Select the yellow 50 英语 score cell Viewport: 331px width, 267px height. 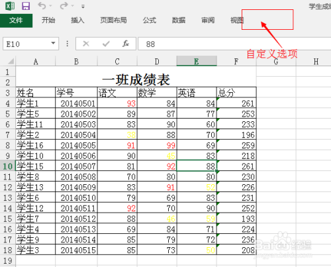(197, 250)
